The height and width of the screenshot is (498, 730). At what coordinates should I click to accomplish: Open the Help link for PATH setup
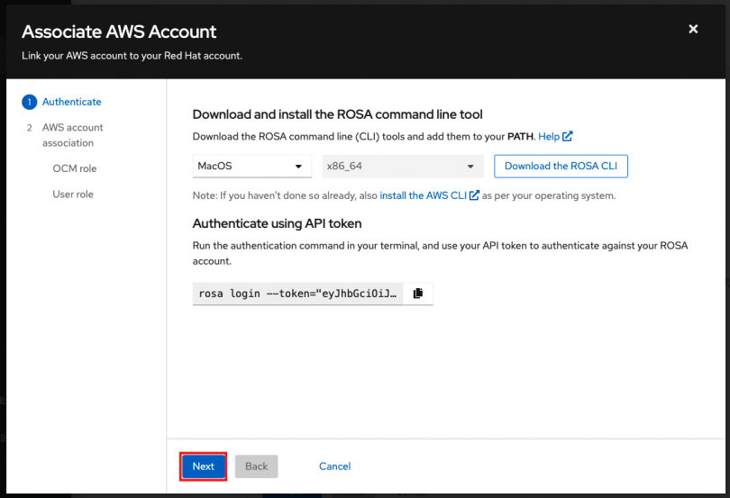[548, 137]
